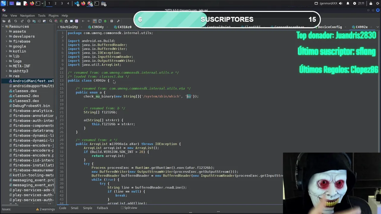The width and height of the screenshot is (381, 214).
Task: Open the log viewer toolbar icon
Action: (x=112, y=21)
